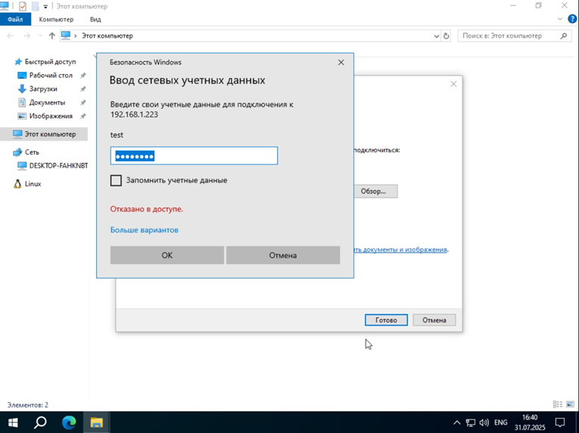This screenshot has width=579, height=433.
Task: Open the Файл ribbon tab
Action: (x=15, y=19)
